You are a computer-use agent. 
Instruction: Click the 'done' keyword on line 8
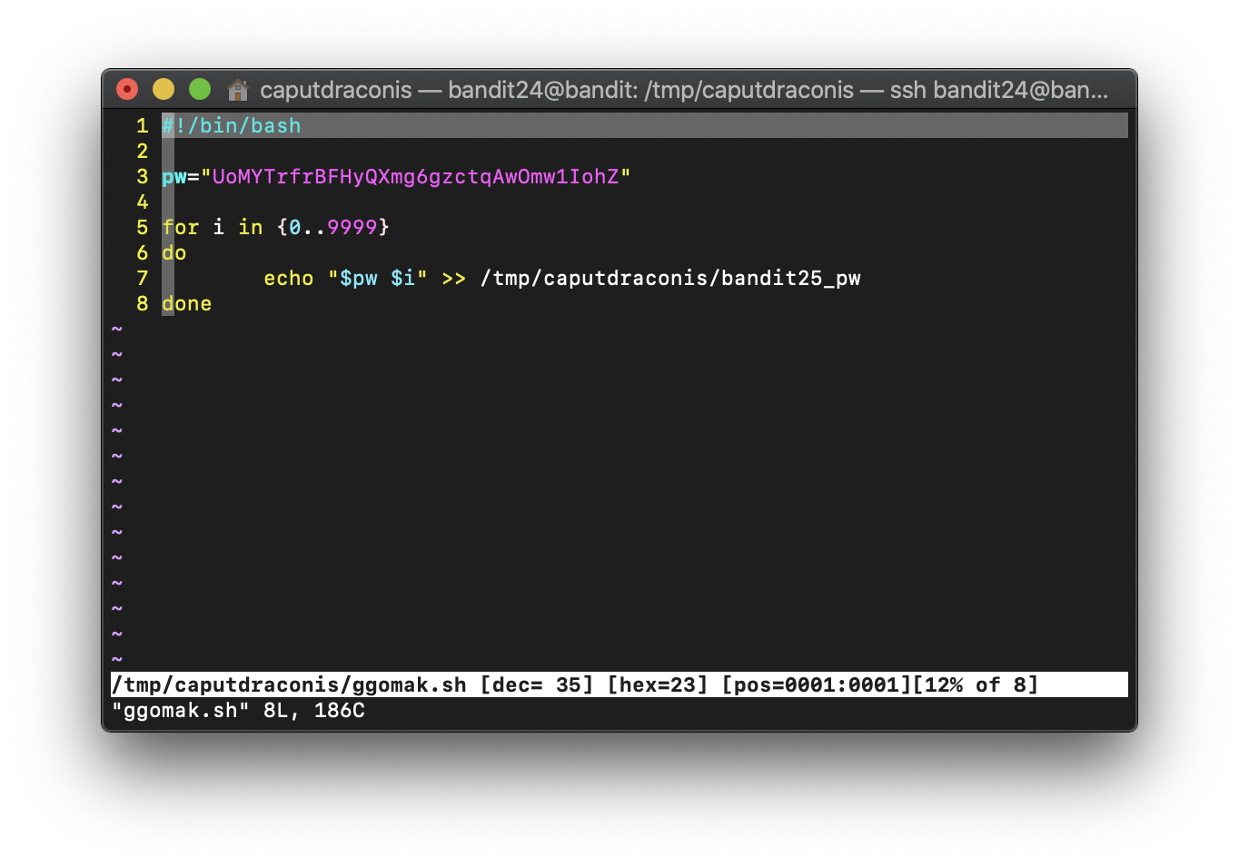pyautogui.click(x=187, y=303)
